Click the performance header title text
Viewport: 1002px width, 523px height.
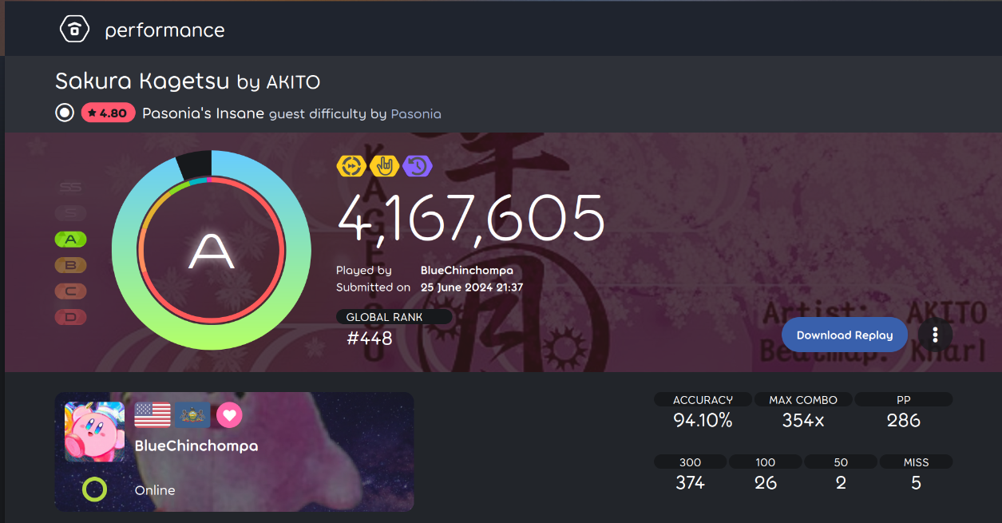tap(165, 30)
